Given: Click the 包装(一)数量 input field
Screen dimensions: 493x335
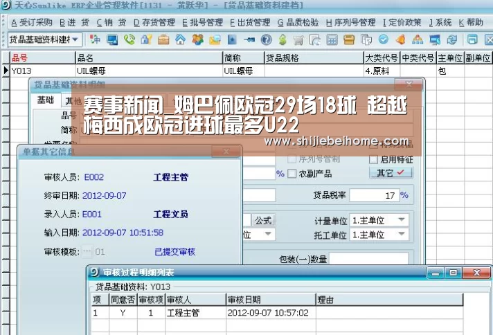Looking at the screenshot, I should [368, 260].
